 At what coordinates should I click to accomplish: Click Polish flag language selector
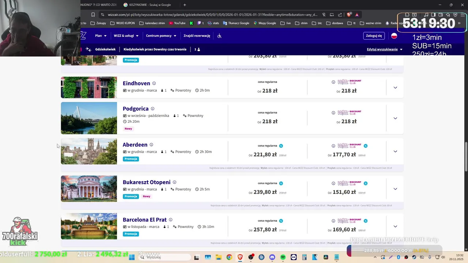coord(394,36)
